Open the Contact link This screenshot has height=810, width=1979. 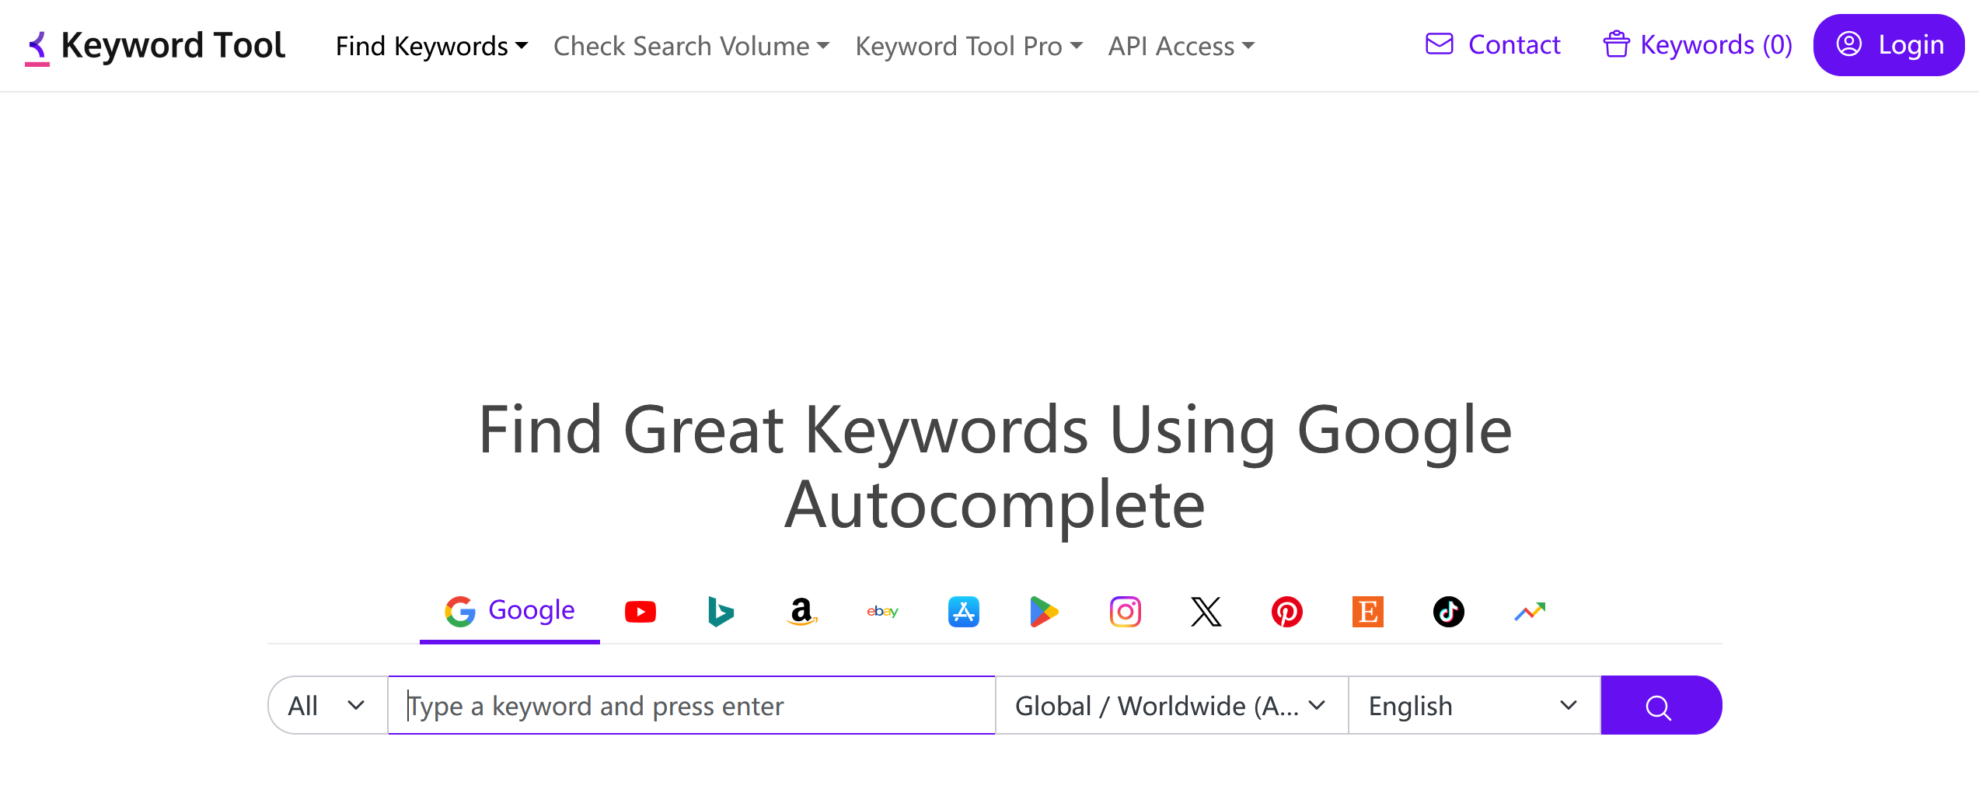[1492, 44]
